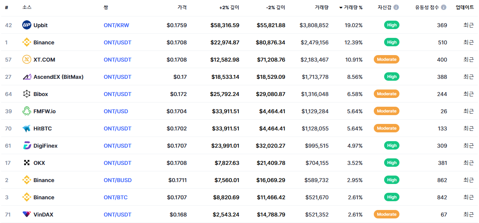This screenshot has width=479, height=223.
Task: Open ONT/BTC trading pair link
Action: click(116, 197)
